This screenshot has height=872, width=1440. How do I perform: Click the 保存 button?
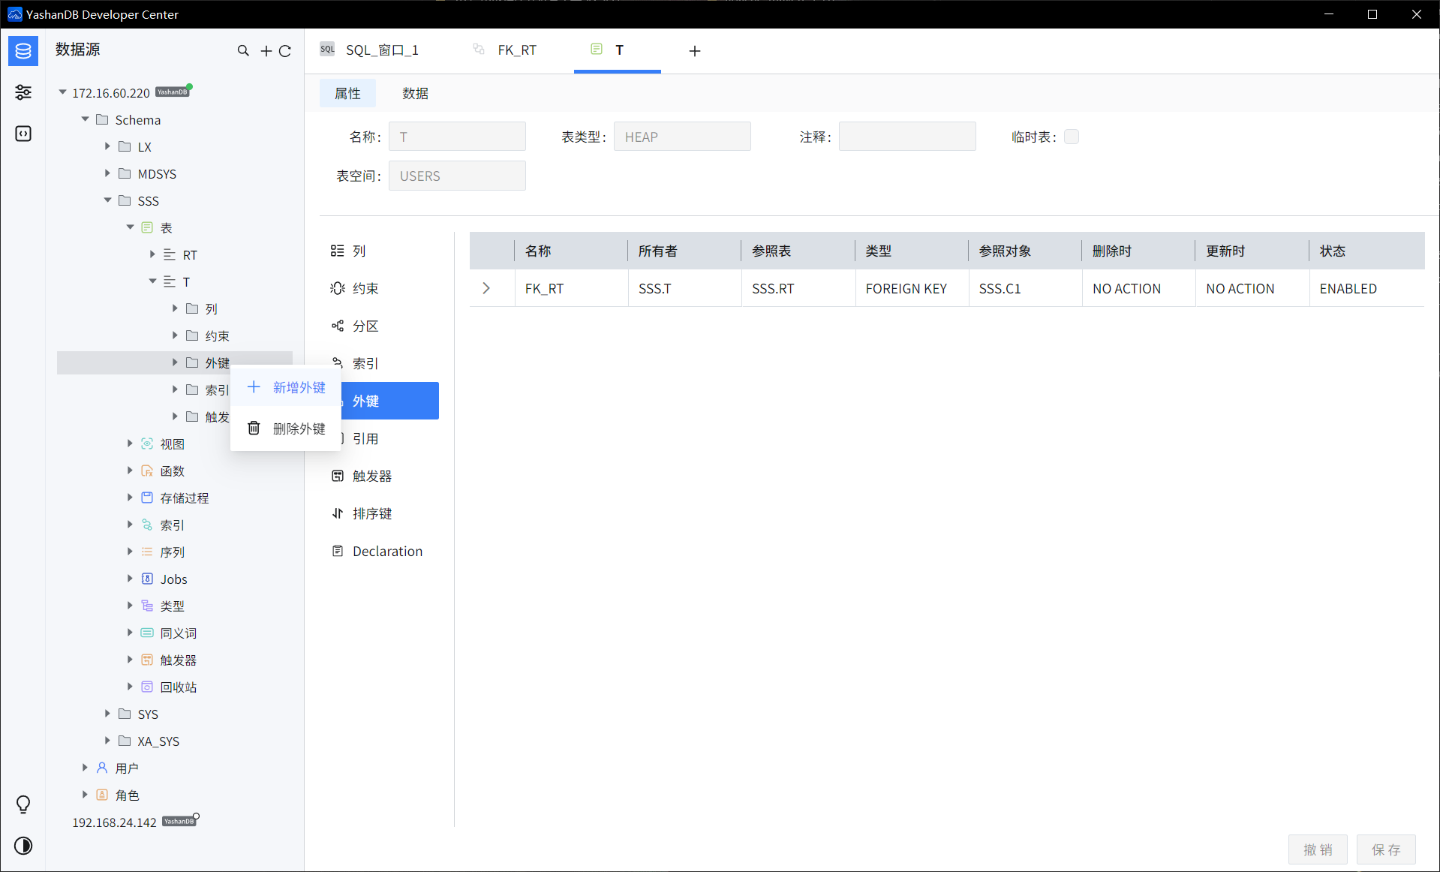pyautogui.click(x=1385, y=849)
